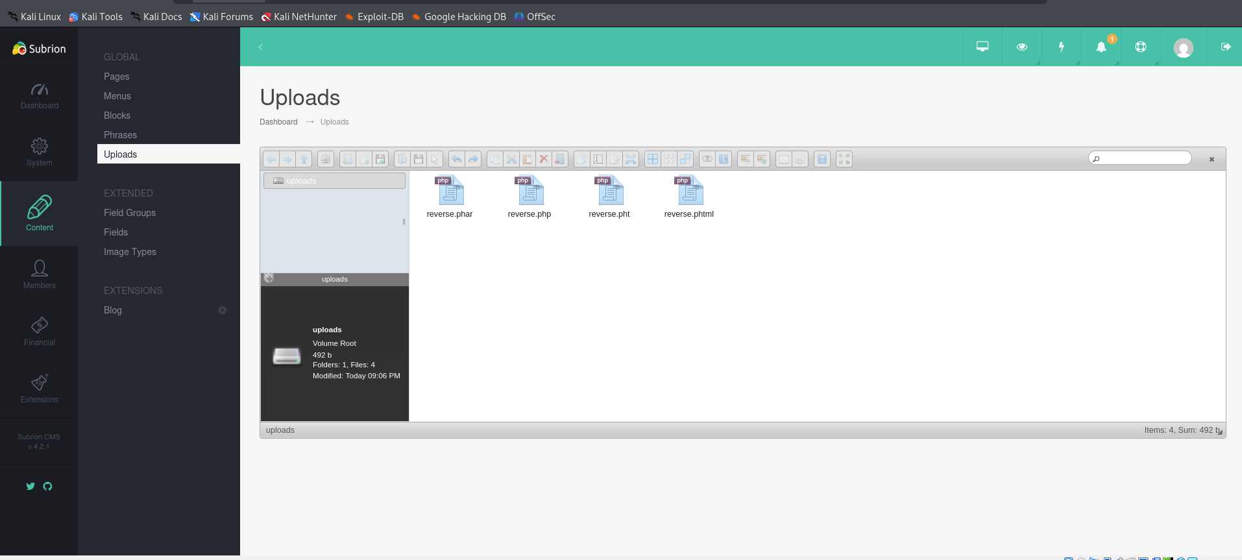Open the eye dropdown in header bar

(x=1022, y=47)
